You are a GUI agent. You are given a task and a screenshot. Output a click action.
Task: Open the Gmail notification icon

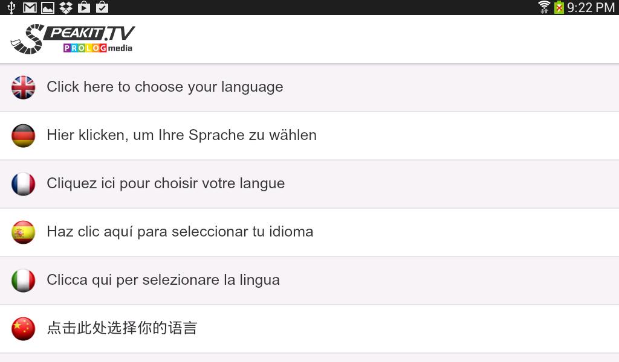30,7
